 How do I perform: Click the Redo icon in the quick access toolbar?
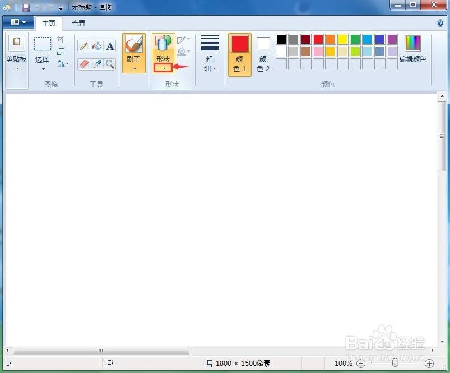49,7
